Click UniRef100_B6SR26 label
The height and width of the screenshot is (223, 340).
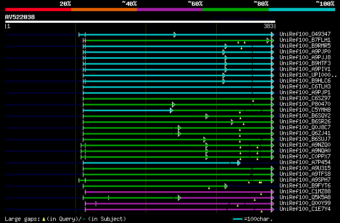(305, 122)
